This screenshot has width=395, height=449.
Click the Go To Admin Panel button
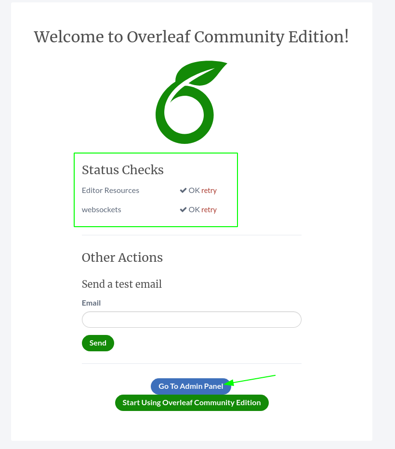click(x=191, y=386)
